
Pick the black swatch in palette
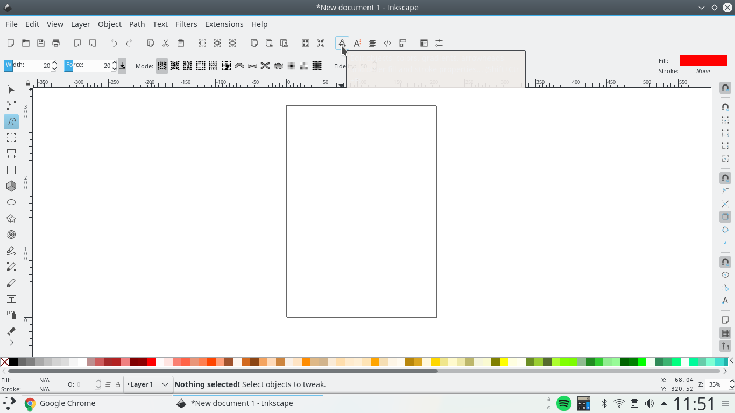tap(13, 362)
